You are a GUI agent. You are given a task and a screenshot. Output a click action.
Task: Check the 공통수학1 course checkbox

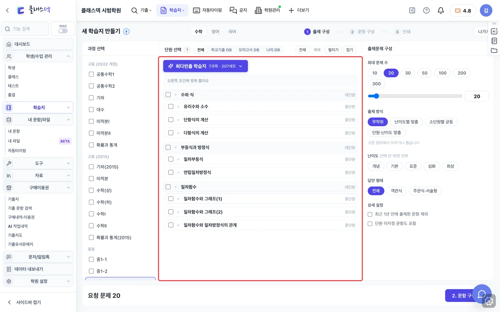point(91,74)
